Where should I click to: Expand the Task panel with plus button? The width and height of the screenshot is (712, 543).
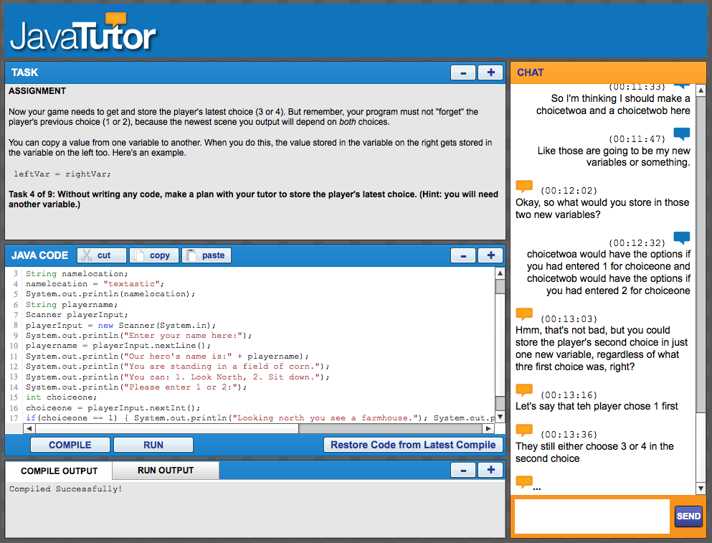490,72
